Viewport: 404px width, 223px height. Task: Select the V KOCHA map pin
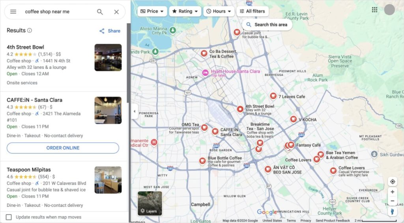click(x=293, y=119)
